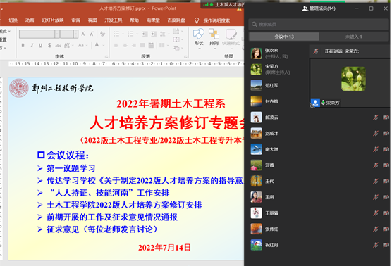Click the increase font size icon
The height and width of the screenshot is (266, 392).
(83, 34)
